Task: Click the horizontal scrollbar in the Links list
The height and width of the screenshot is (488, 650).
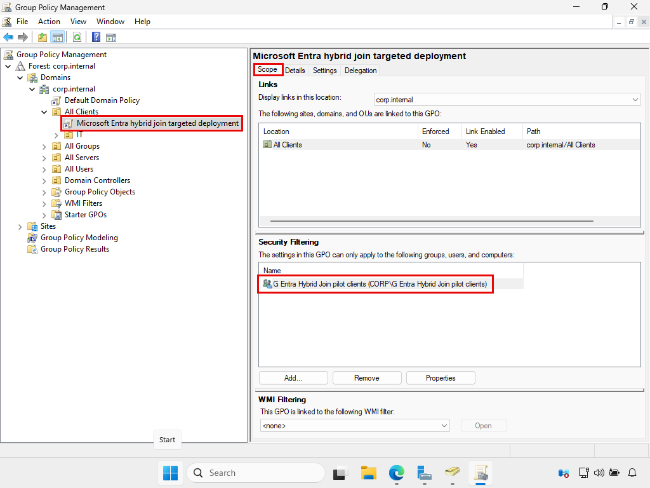Action: pos(432,221)
